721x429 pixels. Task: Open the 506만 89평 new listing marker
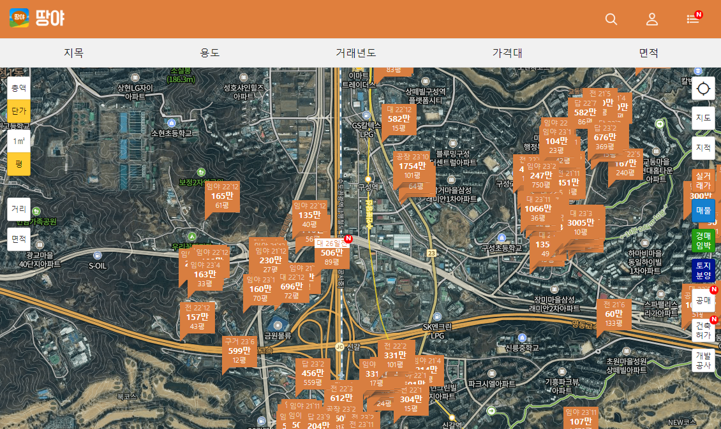332,253
